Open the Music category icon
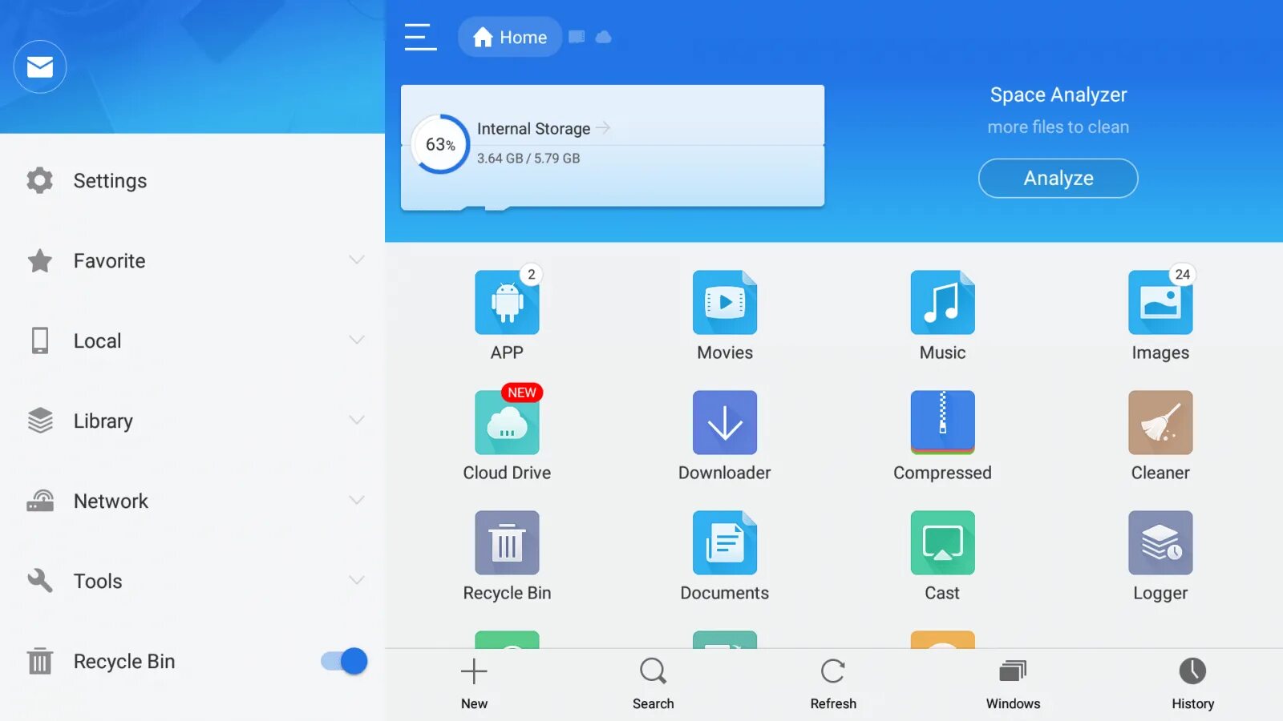The height and width of the screenshot is (721, 1283). coord(943,303)
